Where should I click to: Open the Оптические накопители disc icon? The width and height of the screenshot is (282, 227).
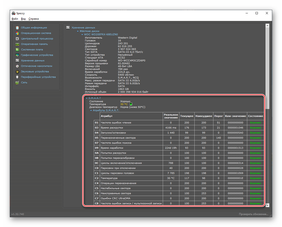click(17, 66)
